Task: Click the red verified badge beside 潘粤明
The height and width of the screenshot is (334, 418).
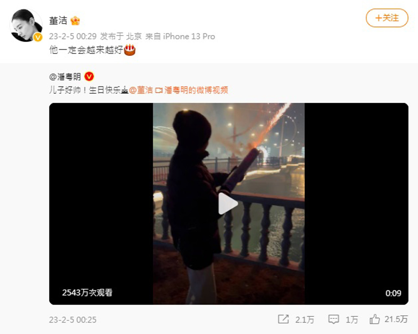Action: coord(89,76)
